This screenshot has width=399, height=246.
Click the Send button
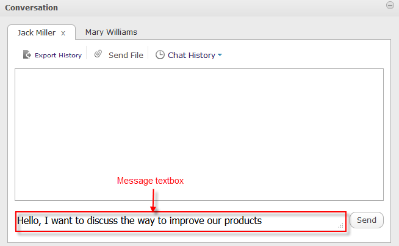[367, 220]
